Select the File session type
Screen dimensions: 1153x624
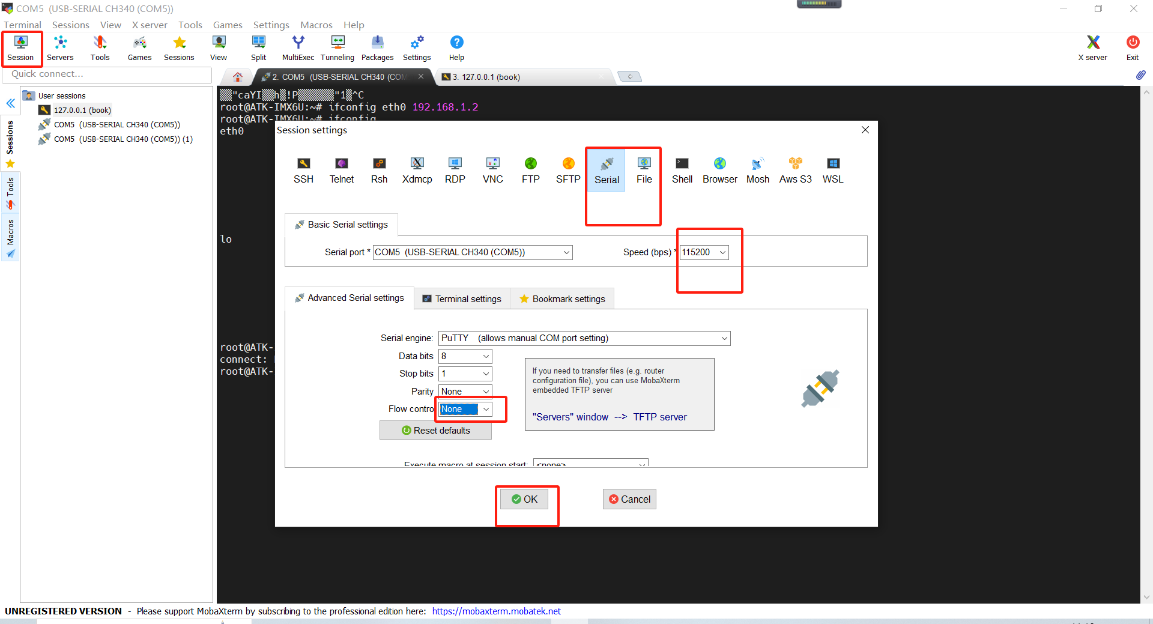pyautogui.click(x=644, y=171)
